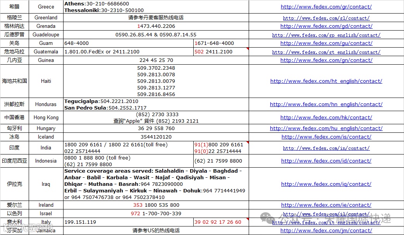Select the 'Iraq' country cell
The image size is (404, 235).
point(46,184)
